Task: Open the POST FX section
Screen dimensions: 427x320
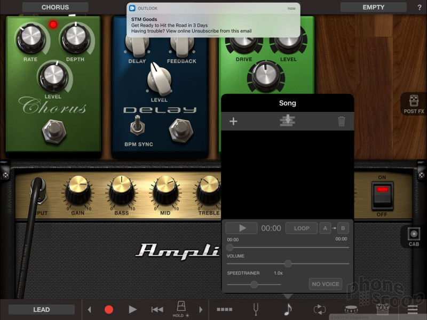Action: (x=414, y=104)
